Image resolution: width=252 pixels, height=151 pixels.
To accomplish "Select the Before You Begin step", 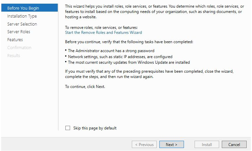I will (23, 8).
